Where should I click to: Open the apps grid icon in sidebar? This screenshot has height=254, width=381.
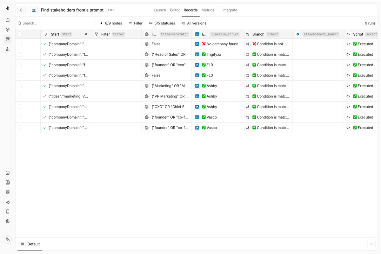(x=8, y=192)
